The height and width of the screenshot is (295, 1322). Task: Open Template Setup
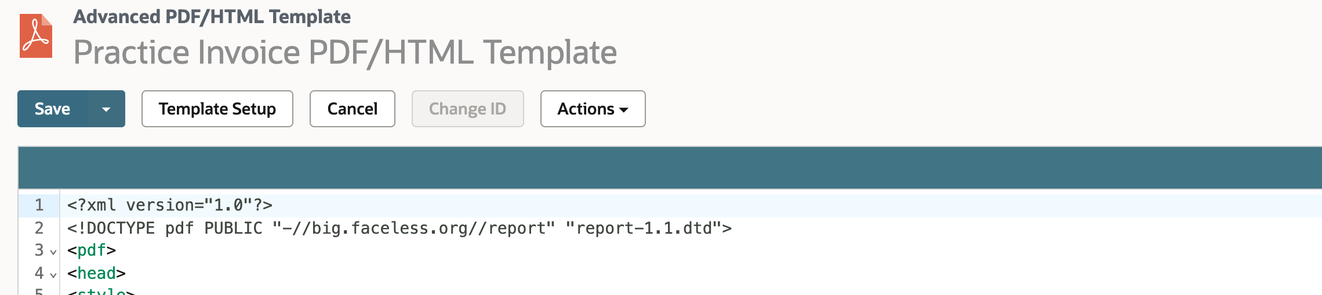(x=217, y=109)
